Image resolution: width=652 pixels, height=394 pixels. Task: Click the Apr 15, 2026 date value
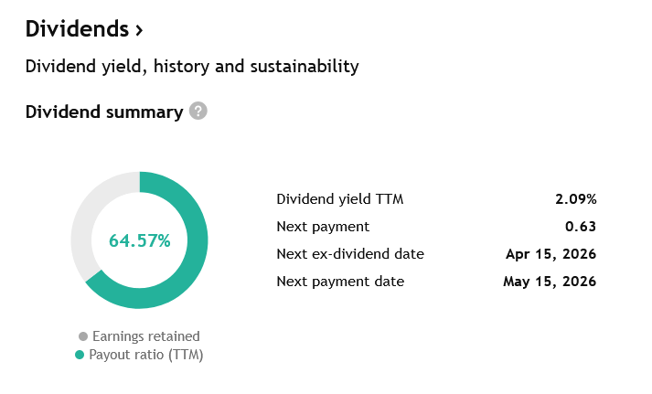point(550,254)
